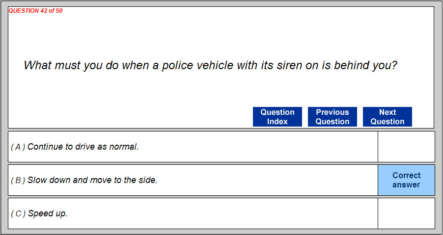Click the empty result cell beside answer A
The image size is (443, 235).
coord(406,147)
